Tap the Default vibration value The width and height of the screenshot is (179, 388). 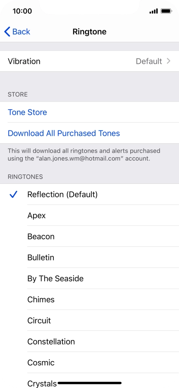(x=149, y=61)
